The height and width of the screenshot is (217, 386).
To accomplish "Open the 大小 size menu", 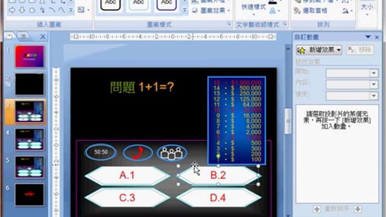I will click(367, 10).
